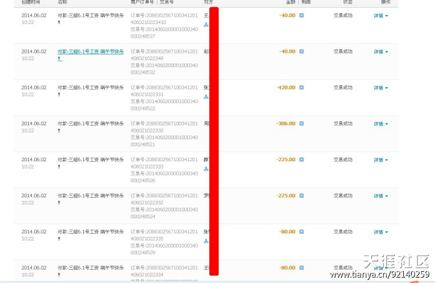The image size is (435, 283).
Task: Click -225.00 amount in row 000248524
Action: (286, 195)
